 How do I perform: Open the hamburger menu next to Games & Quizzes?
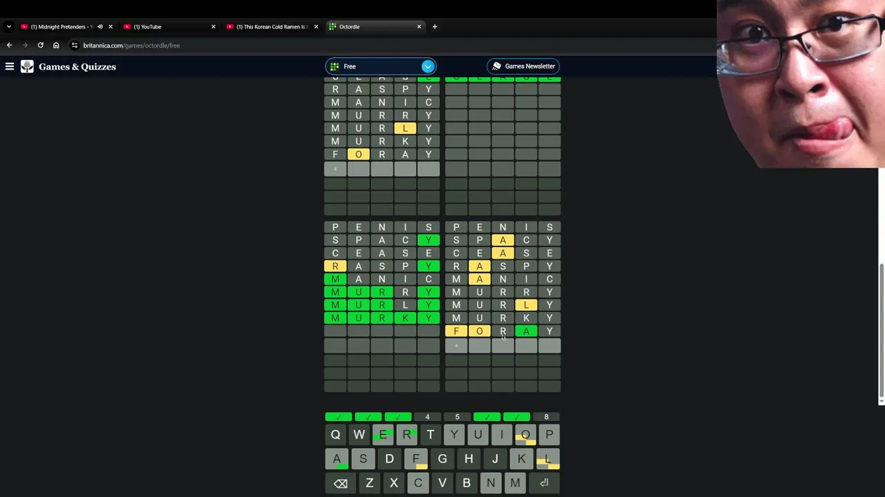pyautogui.click(x=10, y=66)
